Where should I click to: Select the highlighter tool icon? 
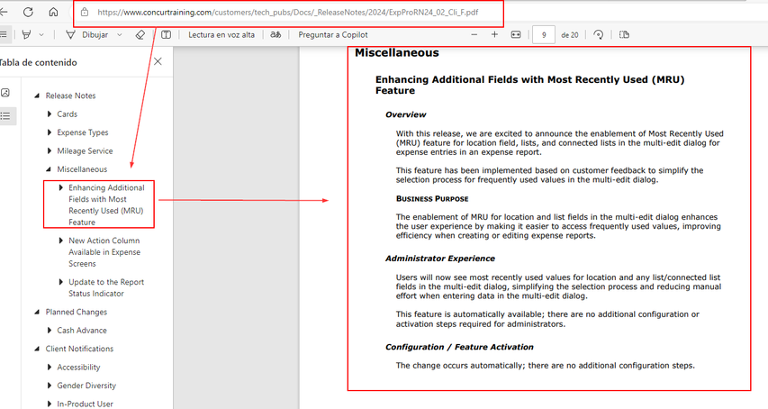point(26,35)
